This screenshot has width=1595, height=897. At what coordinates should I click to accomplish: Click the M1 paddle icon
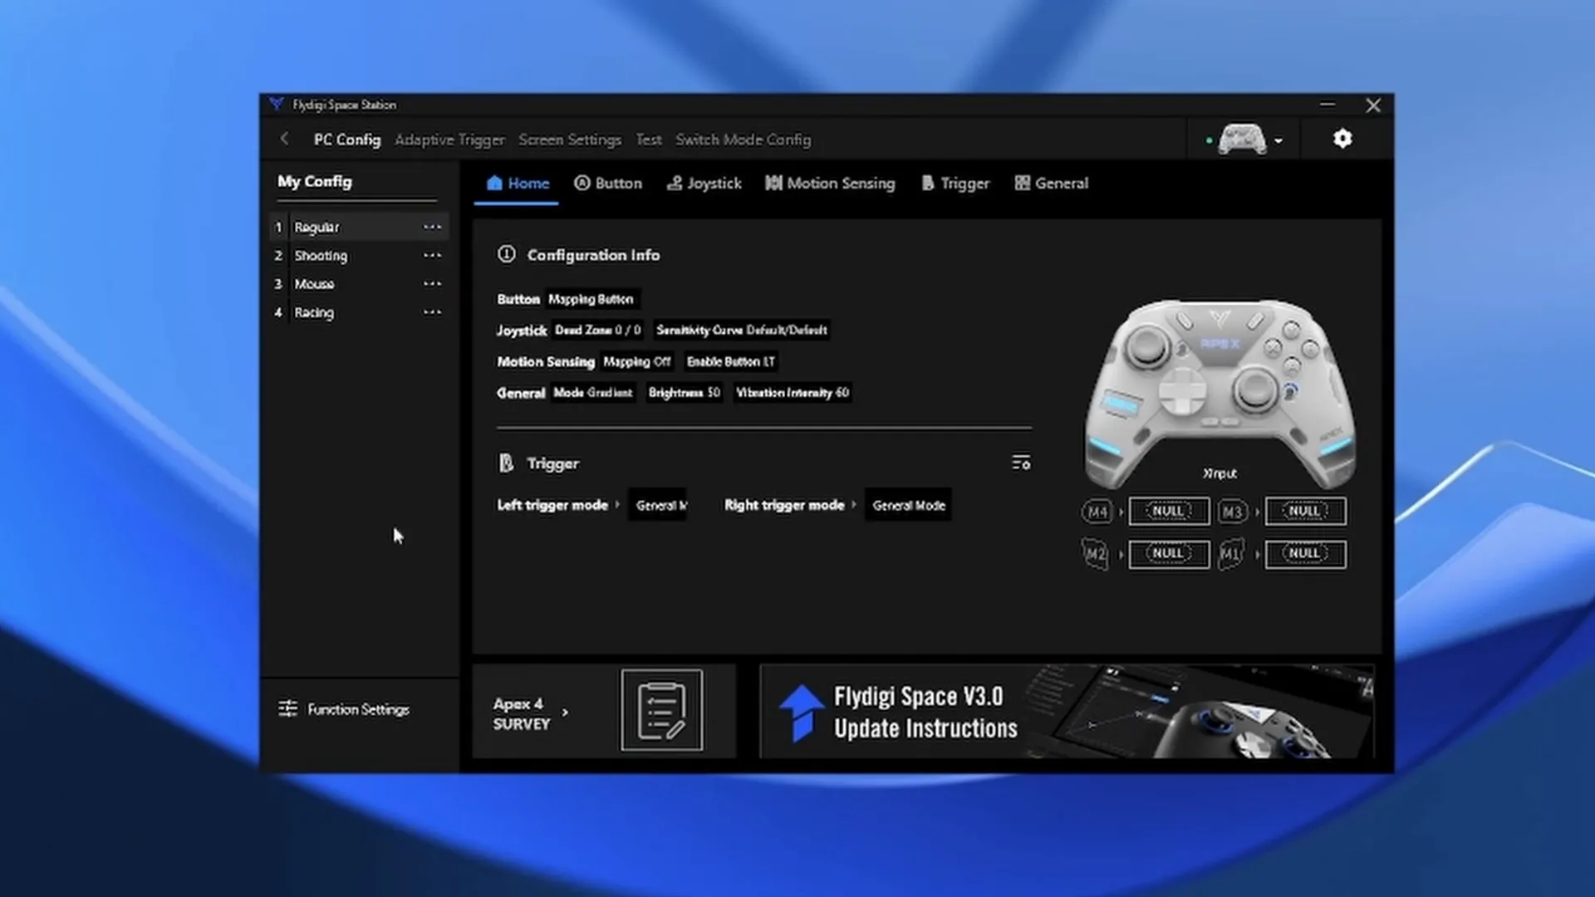click(x=1231, y=554)
